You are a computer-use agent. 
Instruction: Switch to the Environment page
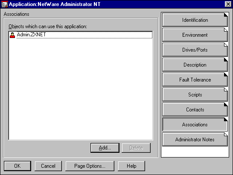tap(195, 35)
